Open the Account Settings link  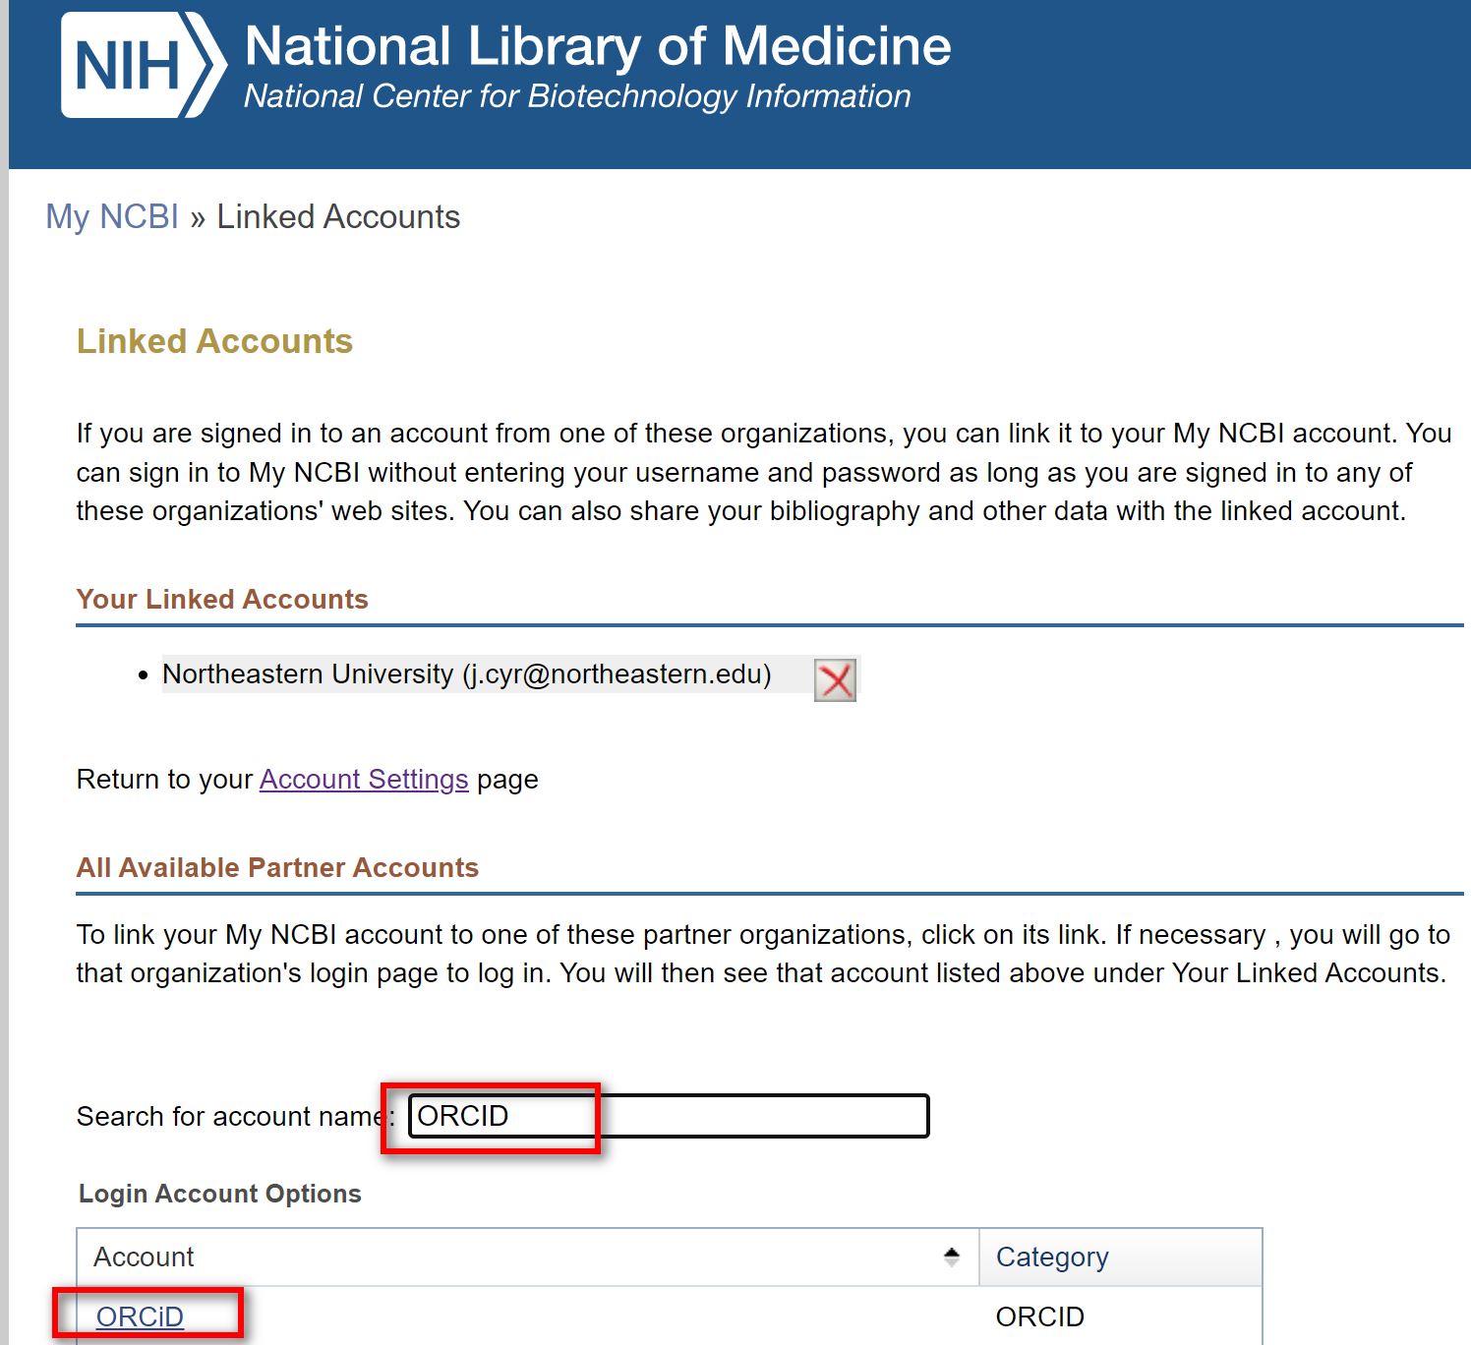point(364,780)
